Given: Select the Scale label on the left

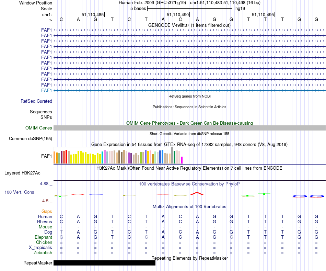Looking at the screenshot, I should [46, 9].
